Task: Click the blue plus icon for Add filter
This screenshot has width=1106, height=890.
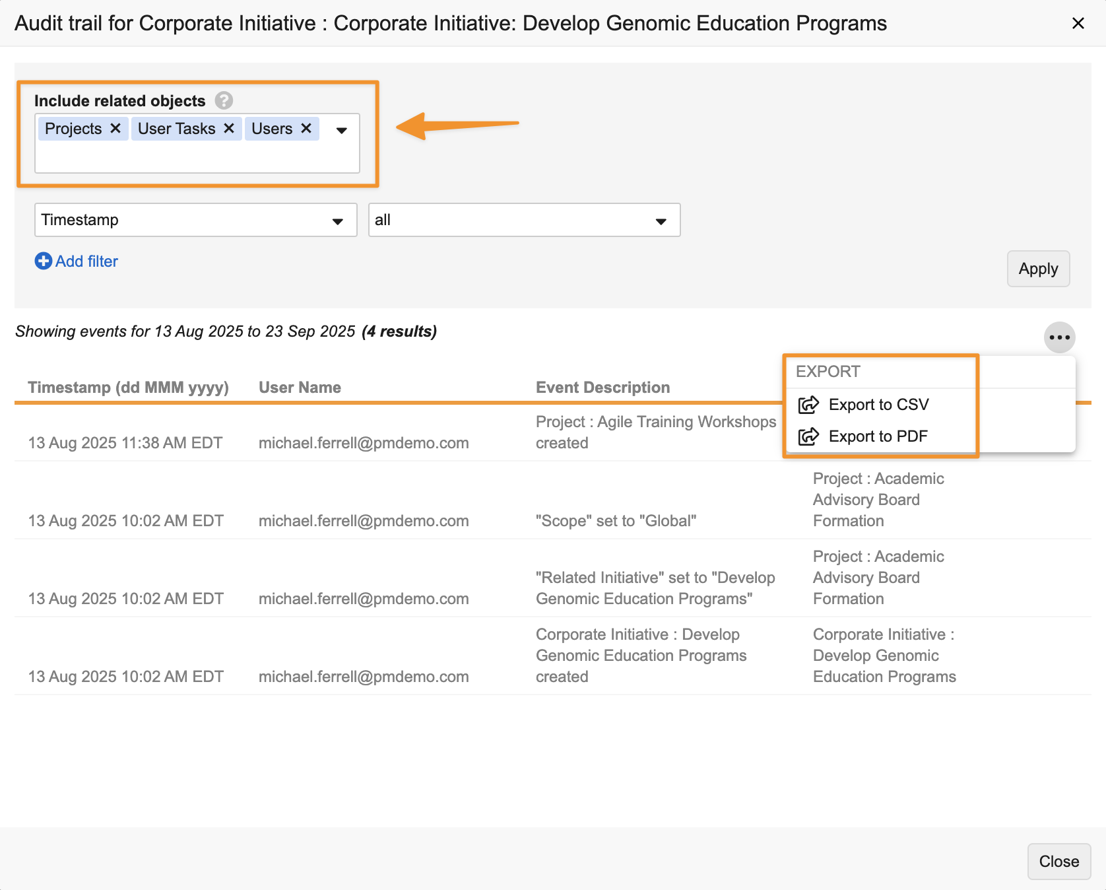Action: pyautogui.click(x=43, y=261)
